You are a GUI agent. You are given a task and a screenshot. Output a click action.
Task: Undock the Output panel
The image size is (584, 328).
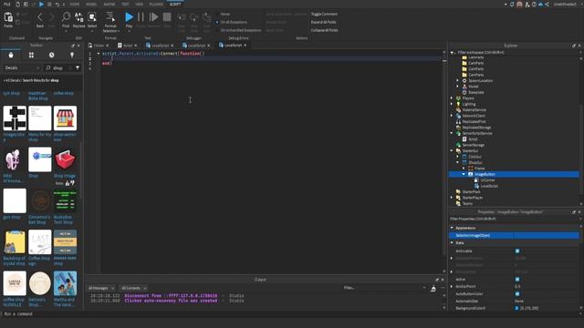coord(437,280)
